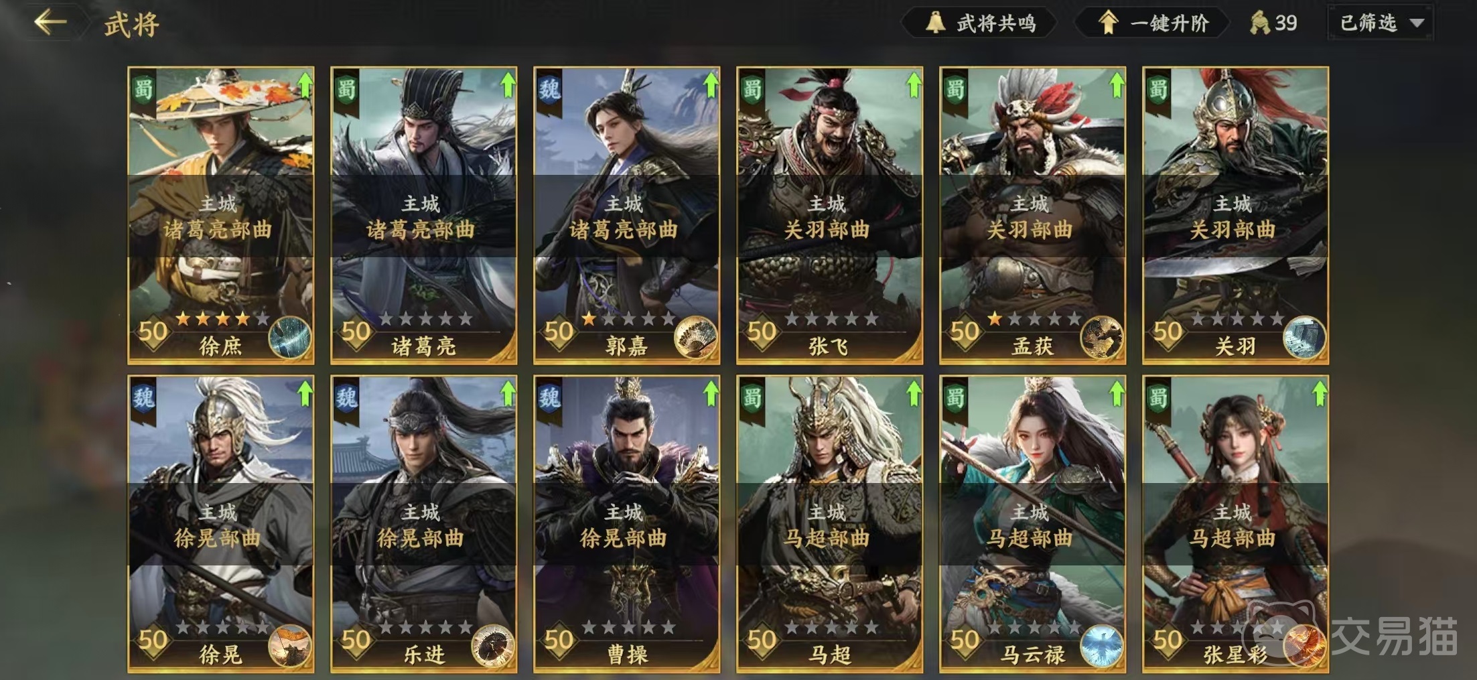The image size is (1477, 680).
Task: Click 郭嘉's fan equipment icon
Action: tap(695, 338)
